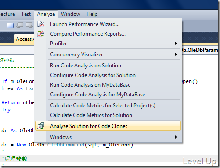Click the Launch Performance Wizard icon
220x168 pixels.
point(41,24)
